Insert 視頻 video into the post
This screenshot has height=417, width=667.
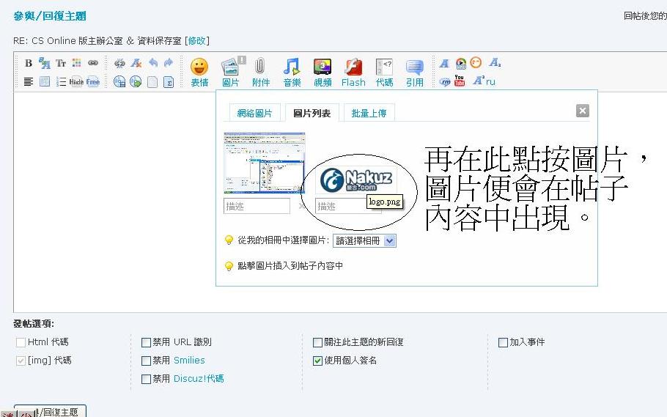(x=323, y=73)
